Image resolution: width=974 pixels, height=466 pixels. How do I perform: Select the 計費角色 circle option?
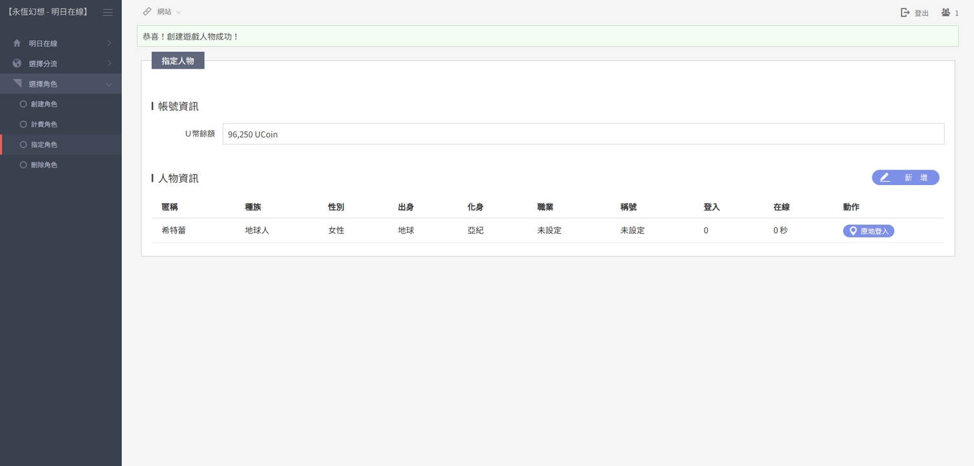click(x=23, y=124)
